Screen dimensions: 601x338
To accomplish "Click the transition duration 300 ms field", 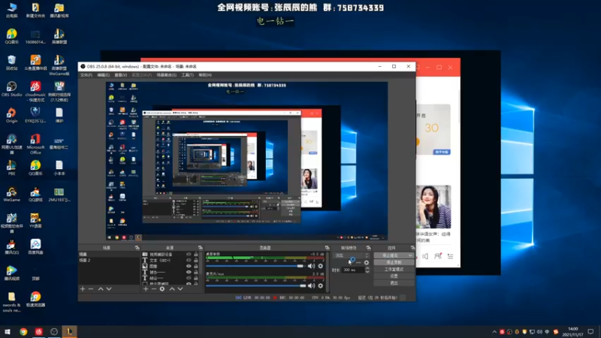I will click(x=352, y=270).
